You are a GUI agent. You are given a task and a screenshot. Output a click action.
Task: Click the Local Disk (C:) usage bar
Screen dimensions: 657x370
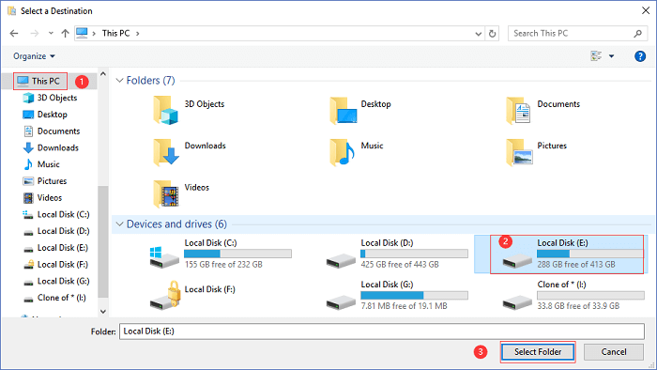pyautogui.click(x=237, y=254)
